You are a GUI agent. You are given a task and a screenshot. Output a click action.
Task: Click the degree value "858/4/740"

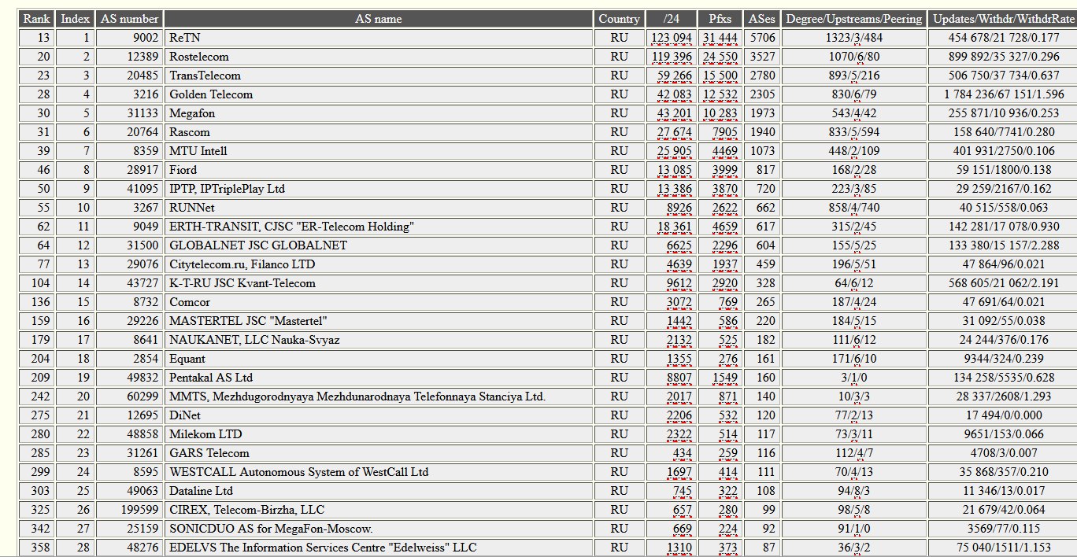pos(854,208)
